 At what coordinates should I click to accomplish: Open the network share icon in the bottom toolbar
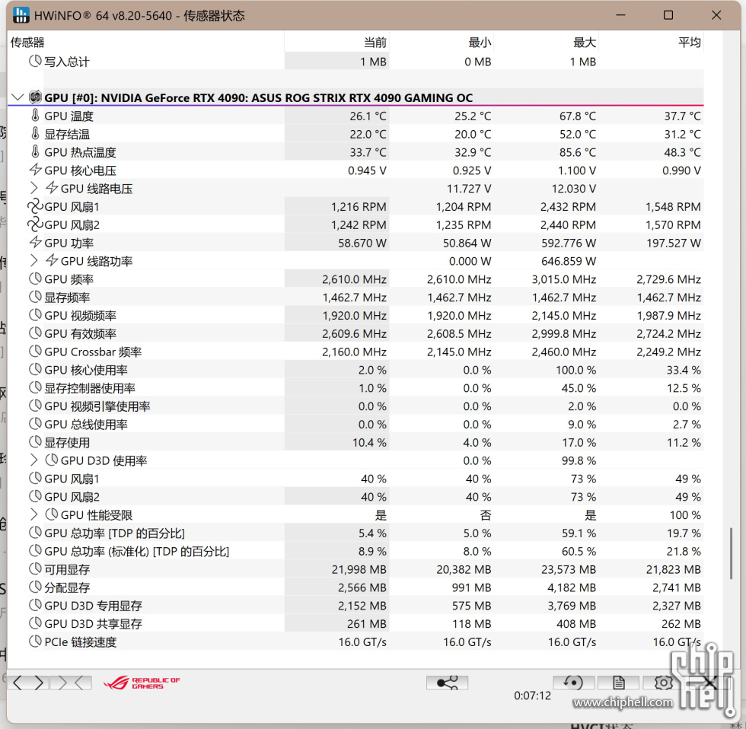click(x=448, y=683)
